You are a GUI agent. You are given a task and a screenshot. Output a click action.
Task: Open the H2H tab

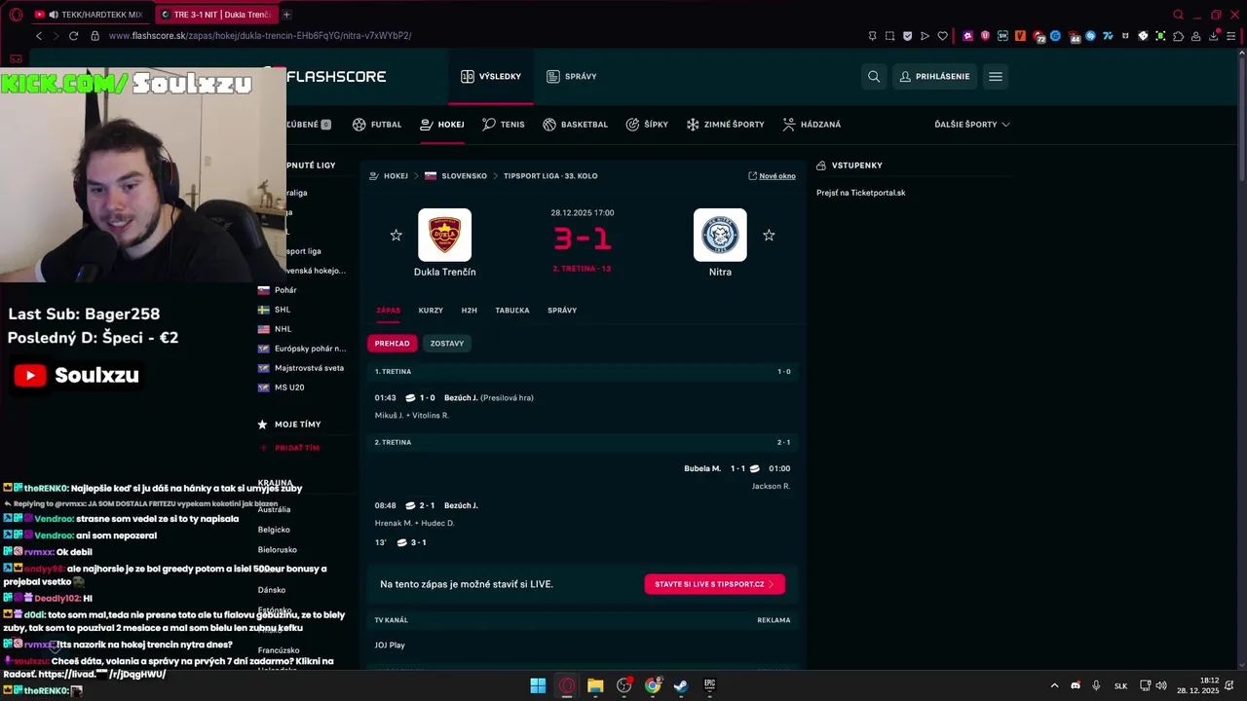(x=470, y=310)
